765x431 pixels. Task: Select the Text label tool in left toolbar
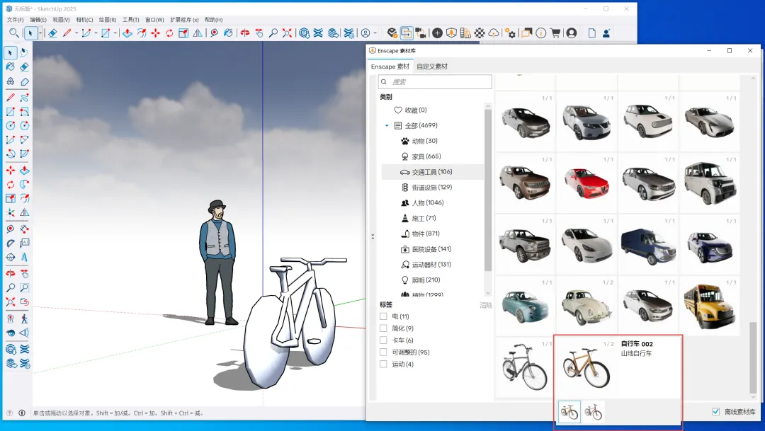coord(24,243)
